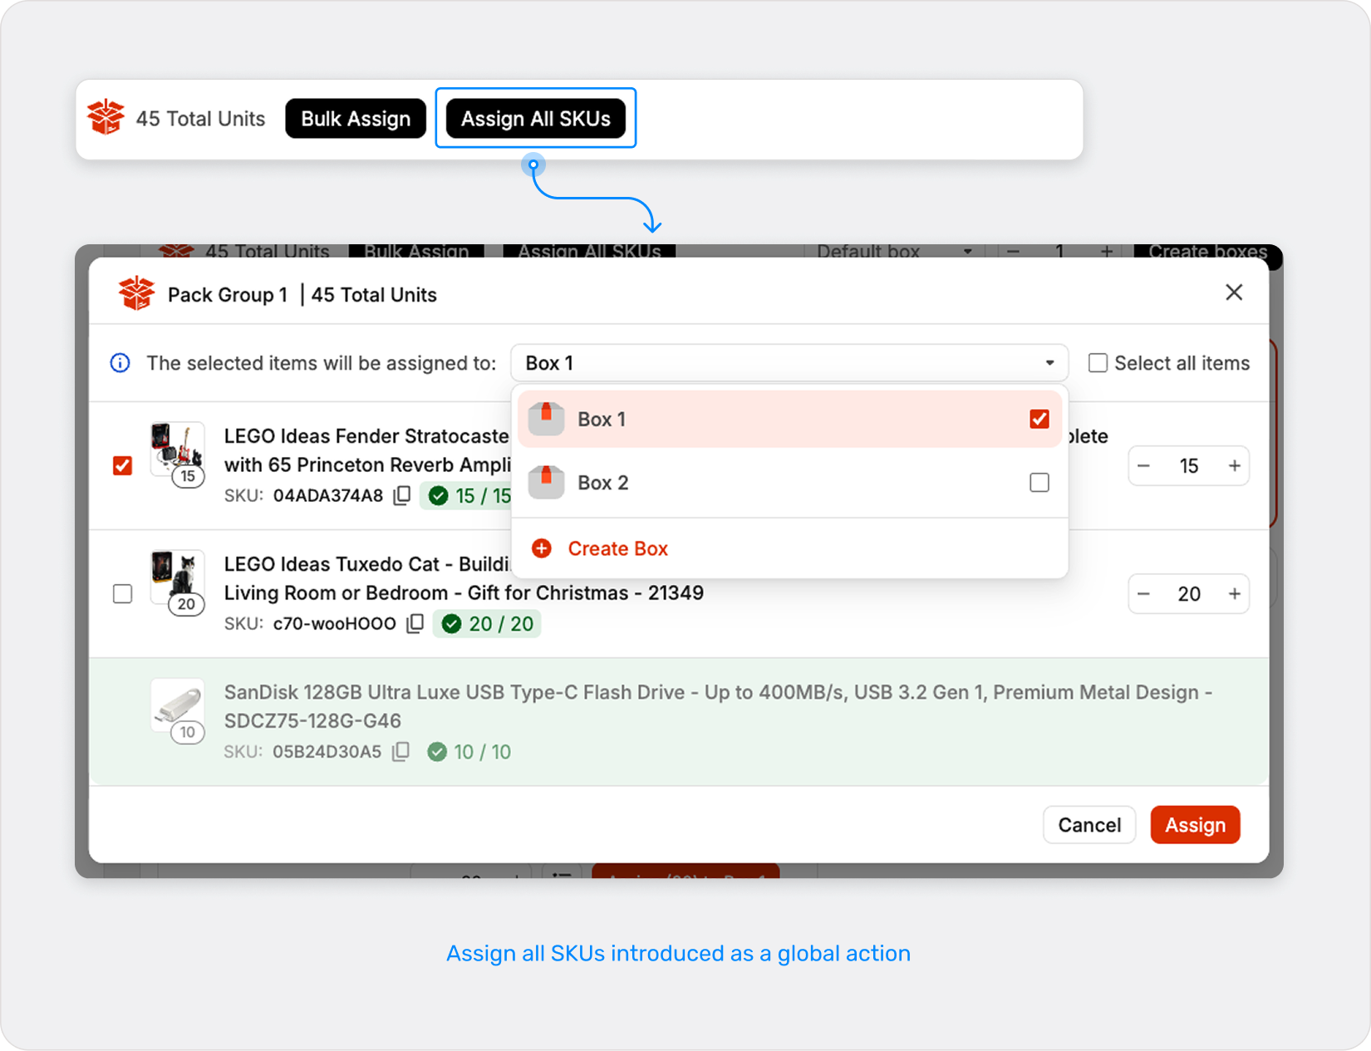The width and height of the screenshot is (1371, 1051).
Task: Uncheck the LEGO Fender Stratocaster item
Action: click(x=123, y=466)
